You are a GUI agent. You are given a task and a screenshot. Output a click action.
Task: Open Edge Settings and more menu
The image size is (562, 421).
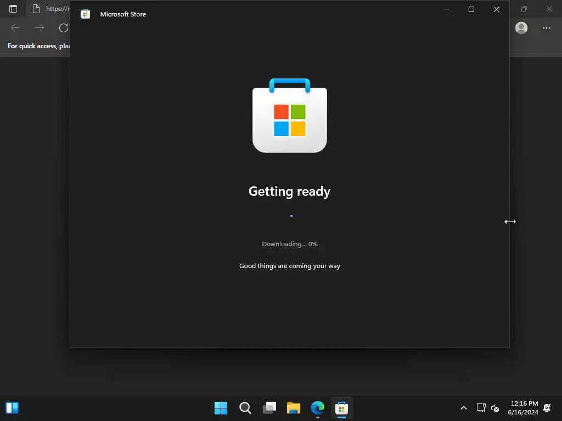pyautogui.click(x=546, y=28)
